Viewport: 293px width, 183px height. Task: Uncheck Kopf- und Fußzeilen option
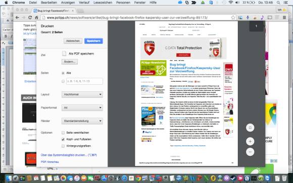point(63,139)
